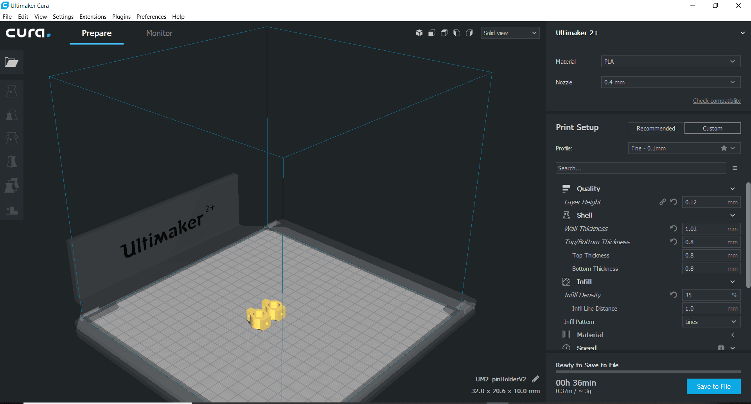Viewport: 751px width, 404px height.
Task: Select the Scale tool in the sidebar
Action: coord(11,115)
